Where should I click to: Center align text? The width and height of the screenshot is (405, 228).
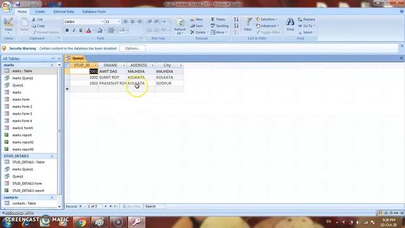[132, 22]
